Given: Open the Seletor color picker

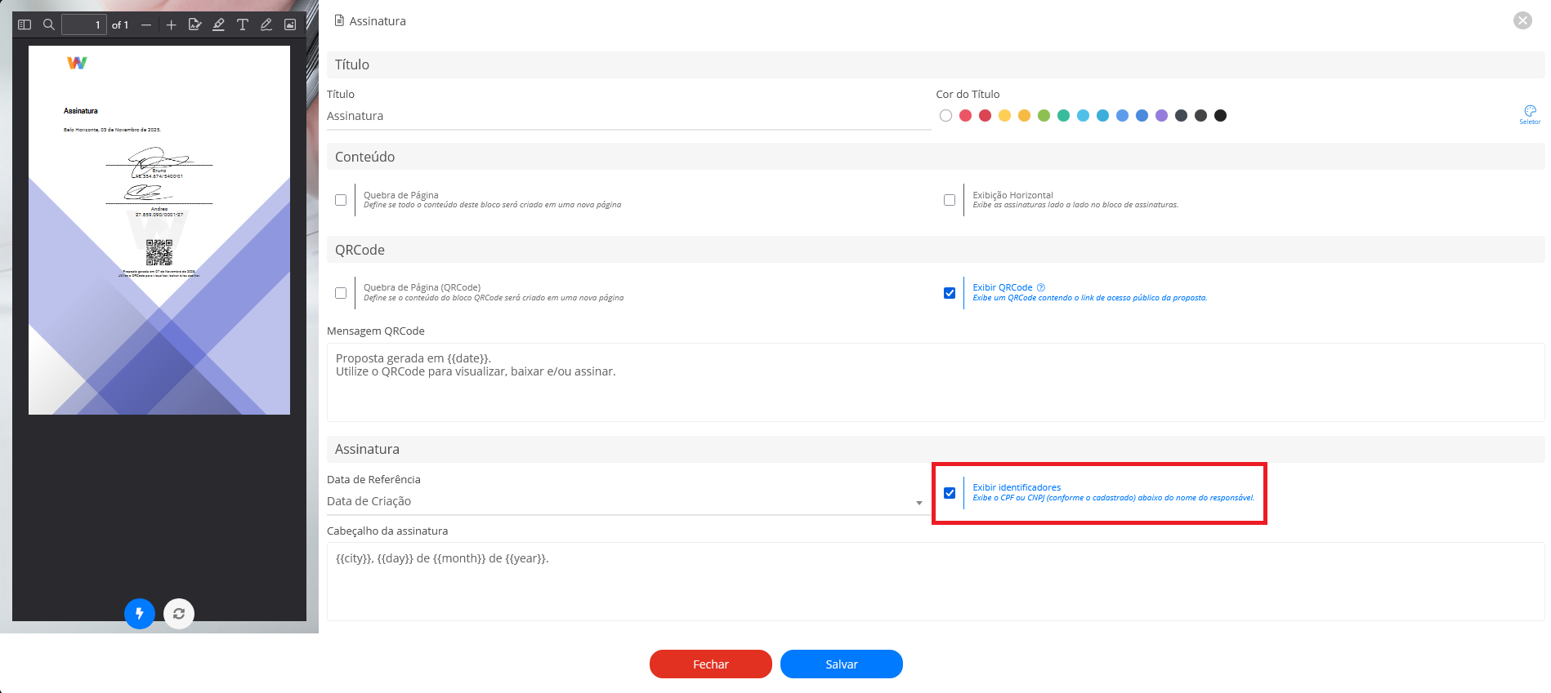Looking at the screenshot, I should pyautogui.click(x=1530, y=113).
